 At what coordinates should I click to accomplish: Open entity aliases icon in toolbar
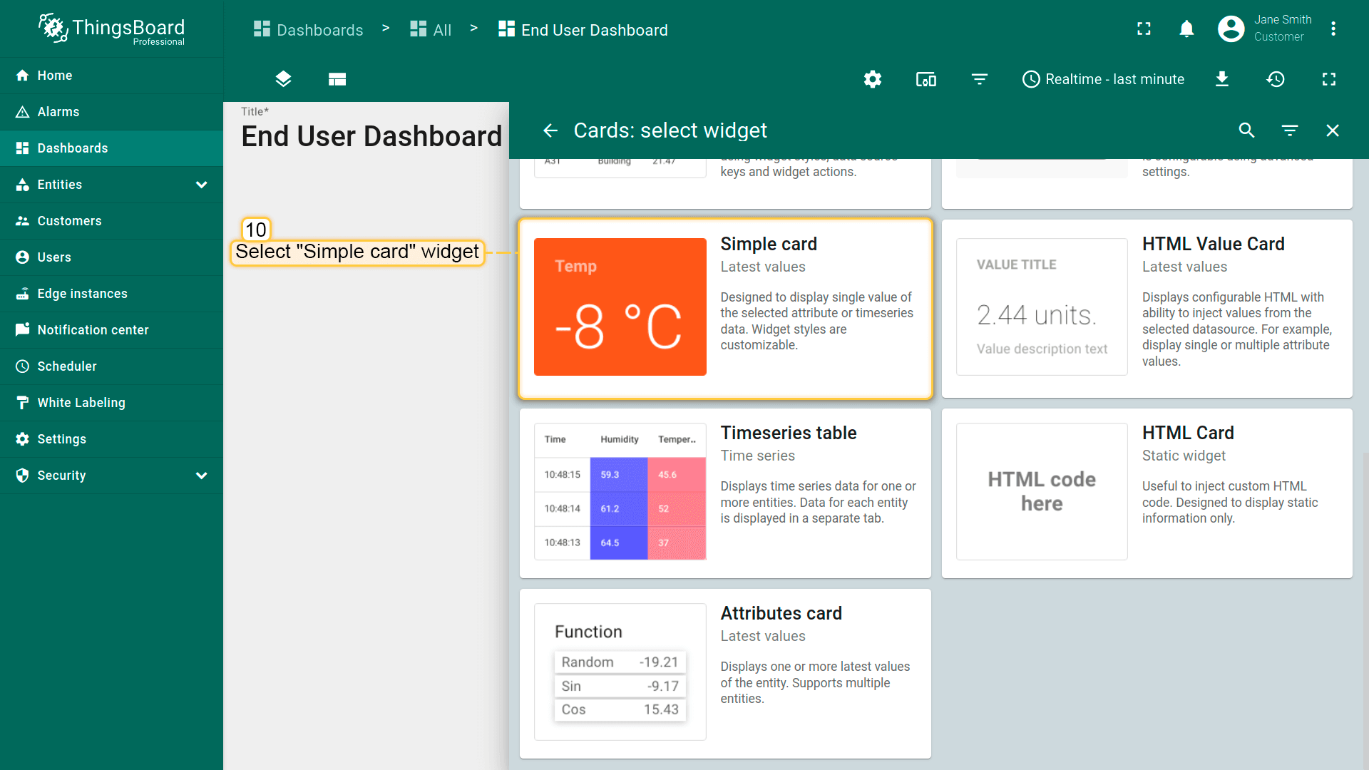[926, 79]
